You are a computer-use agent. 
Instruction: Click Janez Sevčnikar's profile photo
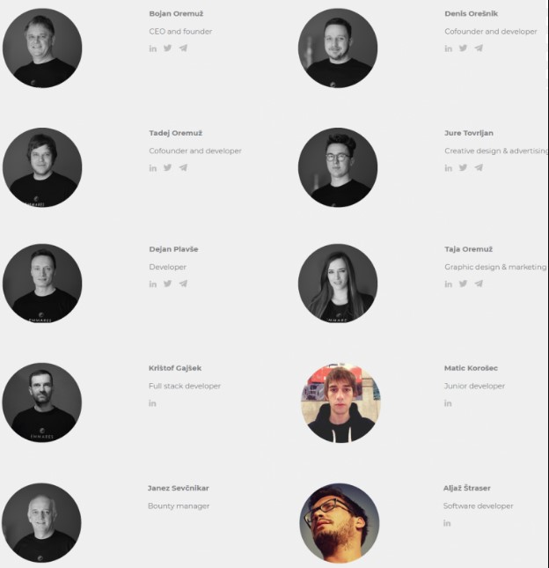(x=41, y=523)
